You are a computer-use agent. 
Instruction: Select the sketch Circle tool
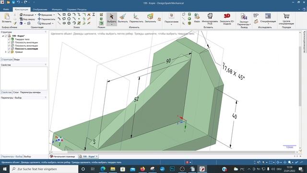click(69, 14)
